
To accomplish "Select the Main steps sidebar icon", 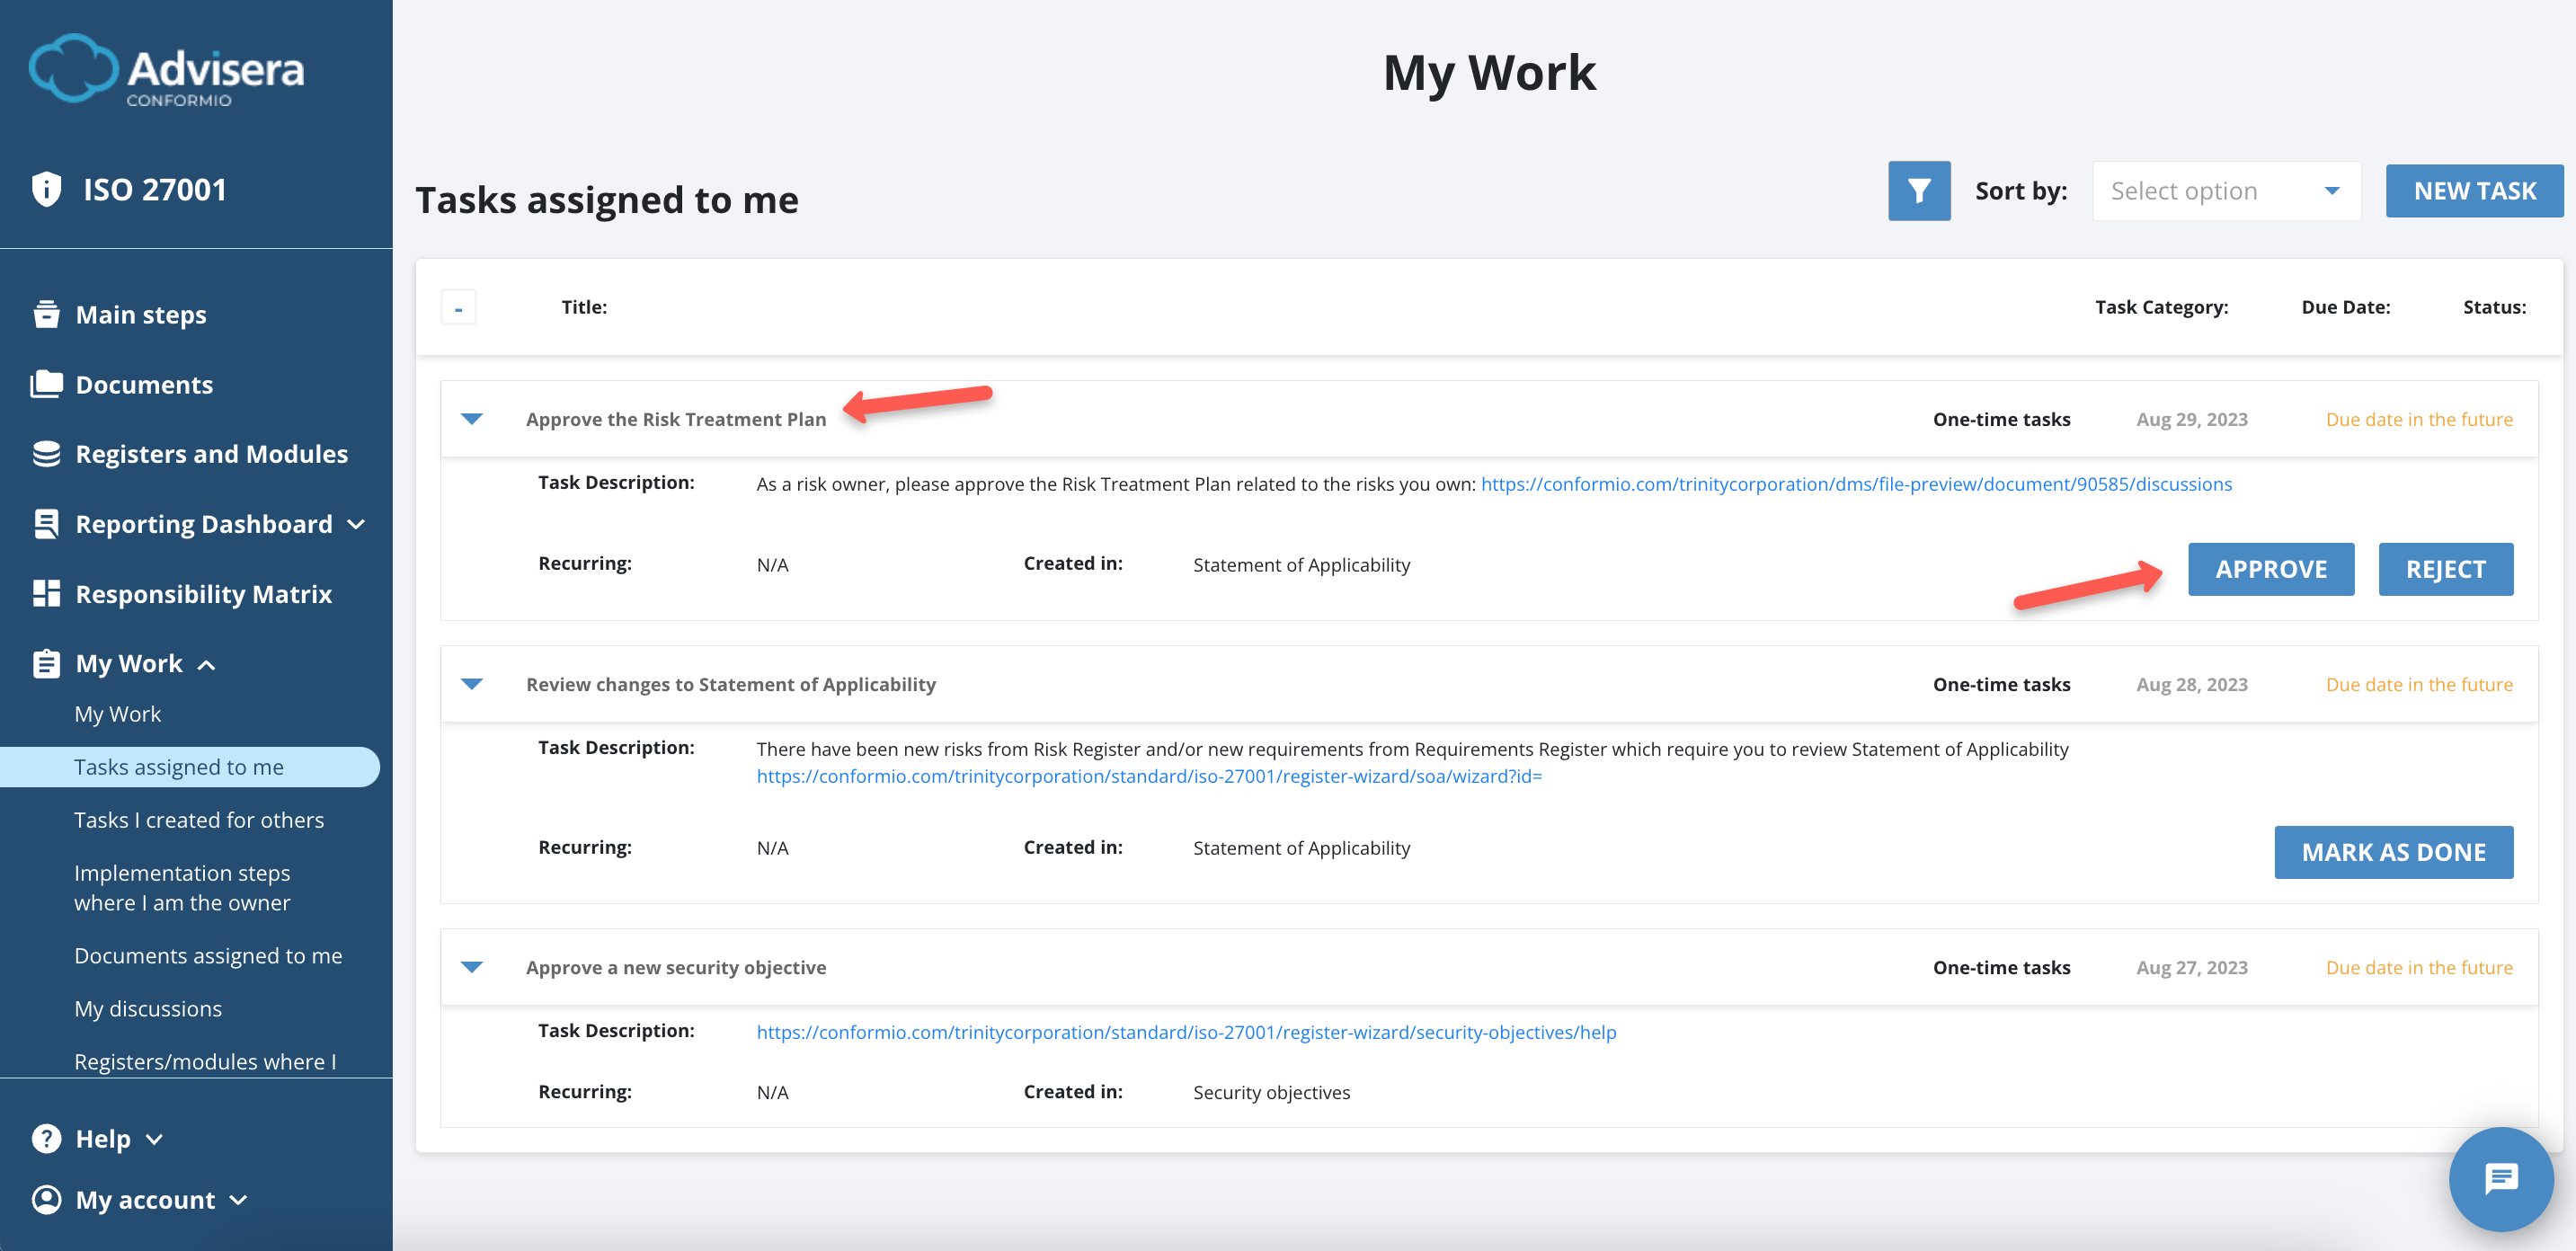I will (47, 314).
